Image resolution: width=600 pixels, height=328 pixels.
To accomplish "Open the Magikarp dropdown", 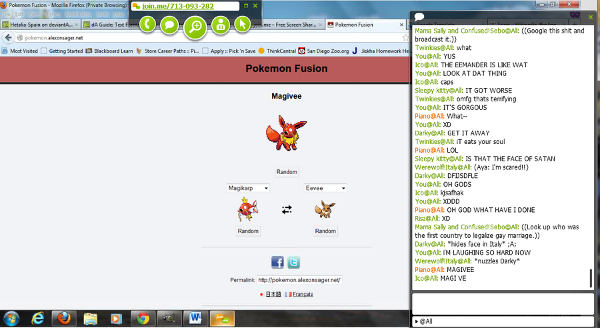I will (x=248, y=188).
